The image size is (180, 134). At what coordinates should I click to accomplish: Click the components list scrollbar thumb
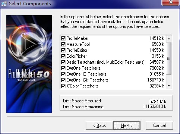169,58
